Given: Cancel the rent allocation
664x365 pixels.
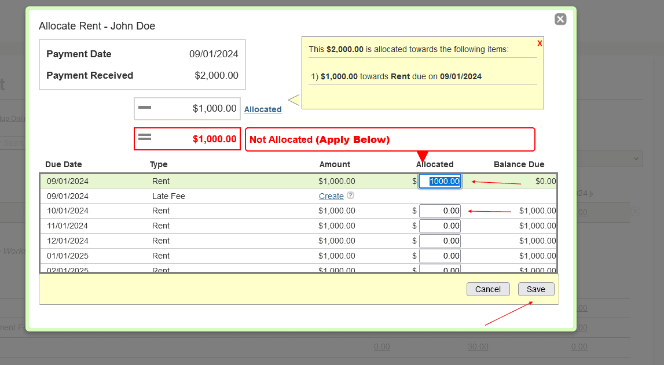Looking at the screenshot, I should 488,289.
